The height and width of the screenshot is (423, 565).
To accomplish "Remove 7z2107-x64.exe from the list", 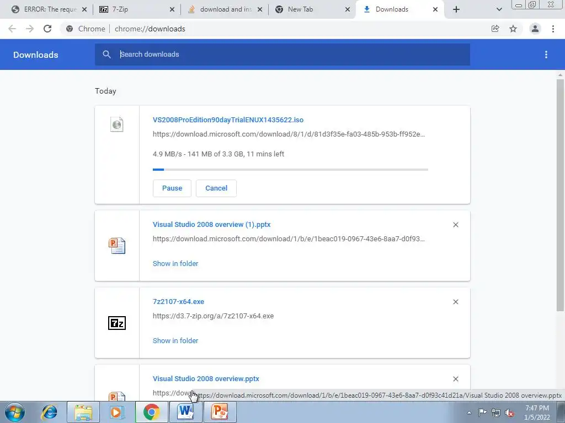I will point(455,302).
